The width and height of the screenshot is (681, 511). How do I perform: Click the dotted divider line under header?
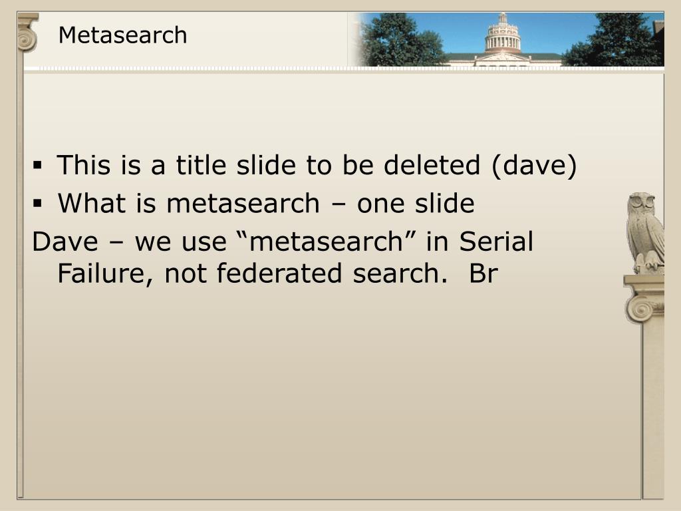[344, 69]
